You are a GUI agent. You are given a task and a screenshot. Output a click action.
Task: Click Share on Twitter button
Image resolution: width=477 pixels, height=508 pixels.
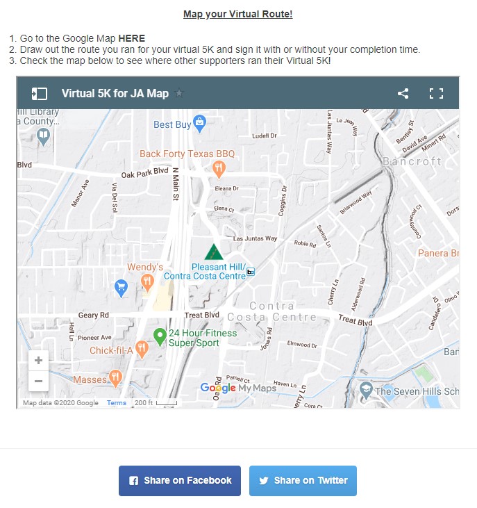pos(303,481)
